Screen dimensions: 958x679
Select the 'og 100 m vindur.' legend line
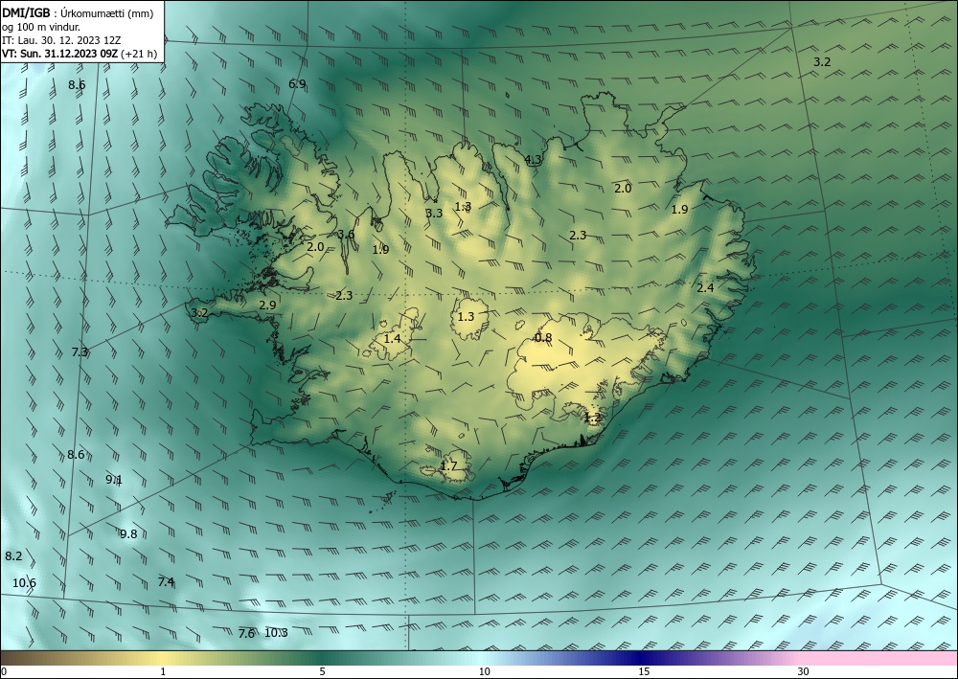41,27
